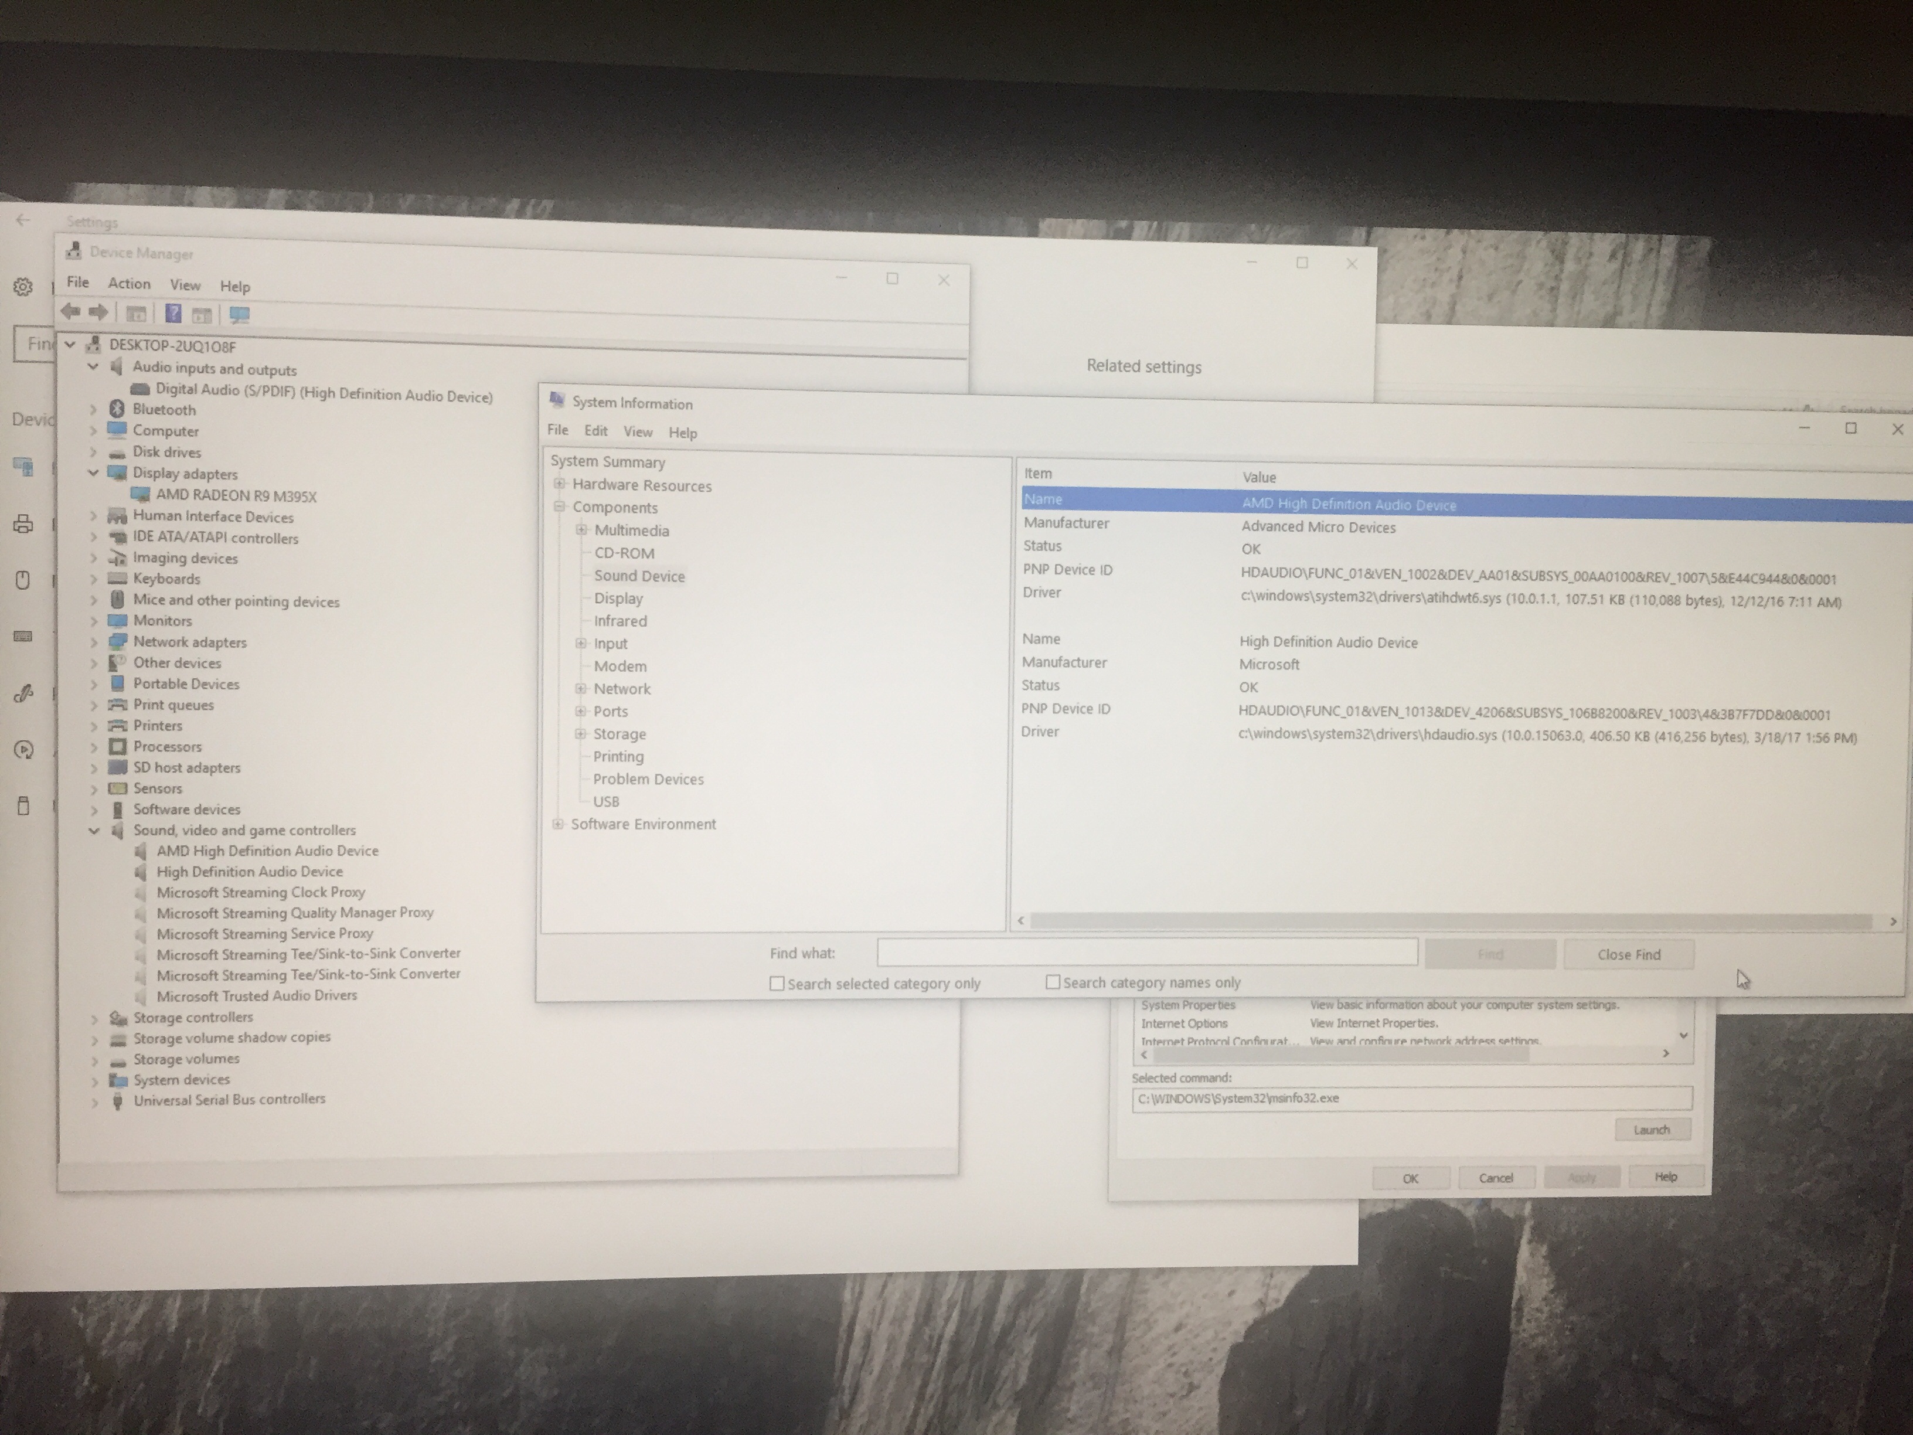
Task: Enable Search selected category only checkbox
Action: [777, 984]
